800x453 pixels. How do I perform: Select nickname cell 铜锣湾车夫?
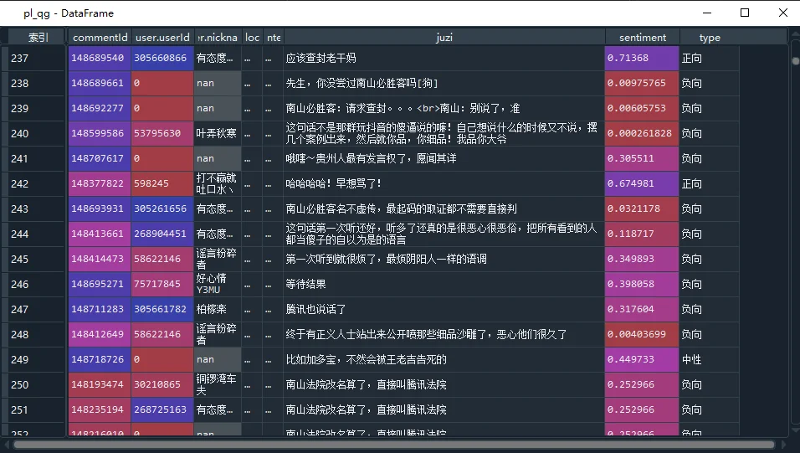pyautogui.click(x=218, y=384)
